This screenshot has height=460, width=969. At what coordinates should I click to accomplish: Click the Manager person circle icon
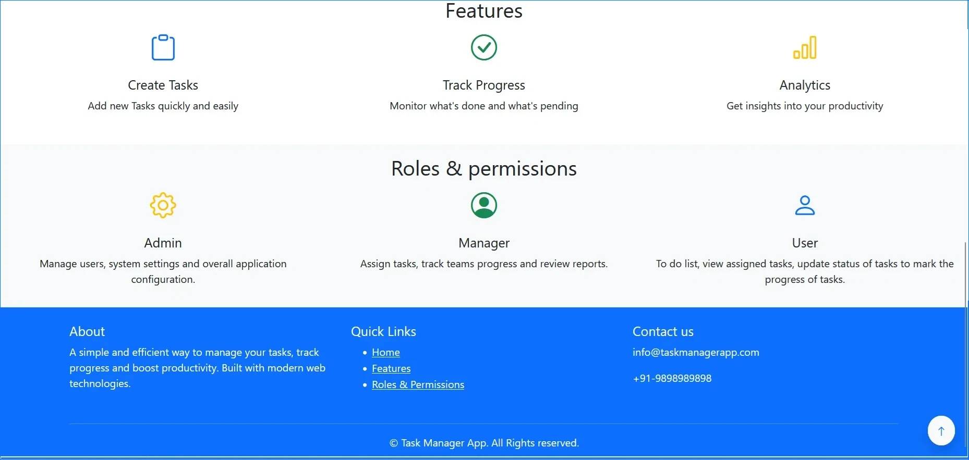coord(484,205)
